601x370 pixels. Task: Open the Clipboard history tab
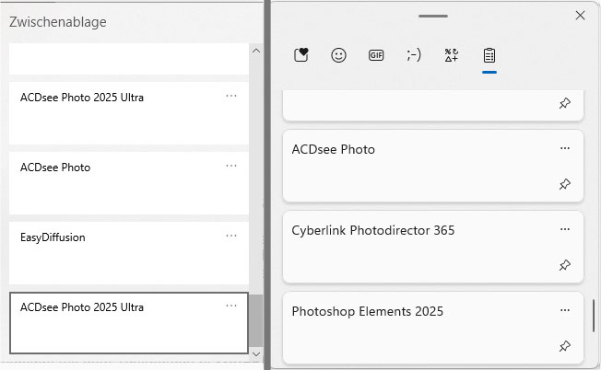[489, 55]
